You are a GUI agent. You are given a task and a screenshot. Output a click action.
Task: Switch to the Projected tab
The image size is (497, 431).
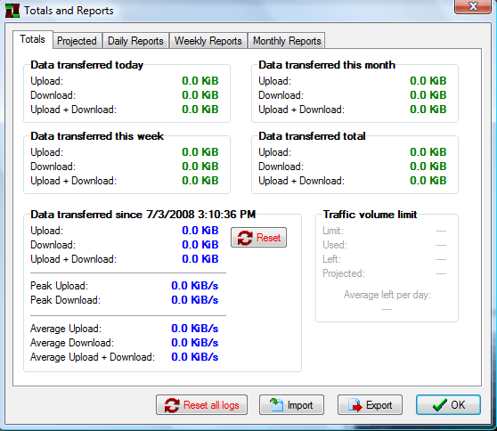pyautogui.click(x=77, y=41)
